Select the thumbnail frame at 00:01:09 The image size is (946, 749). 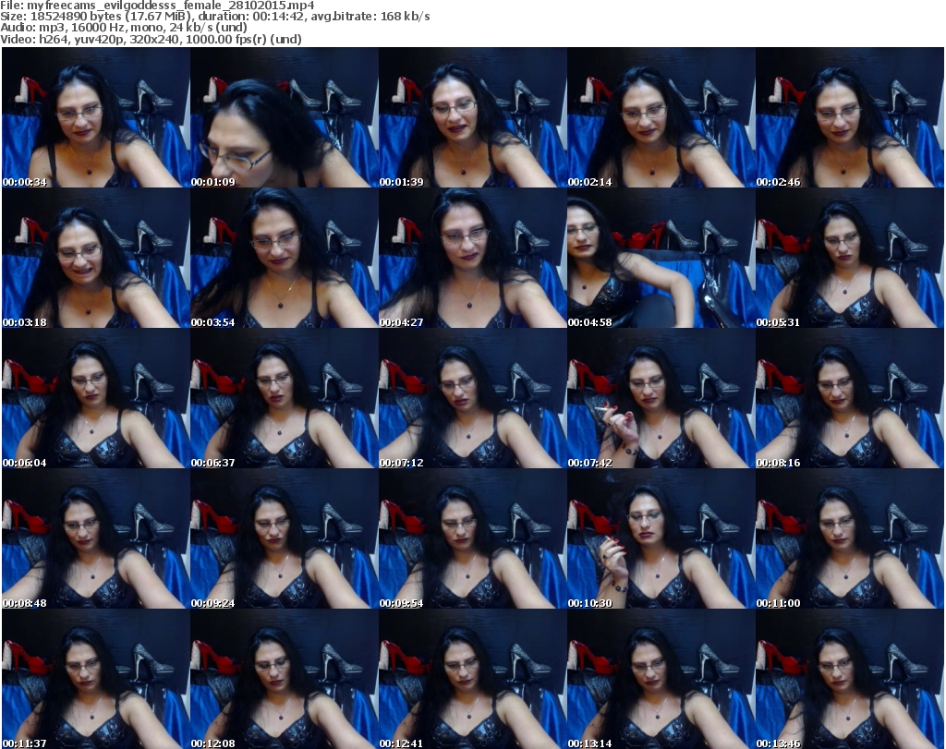click(x=285, y=117)
